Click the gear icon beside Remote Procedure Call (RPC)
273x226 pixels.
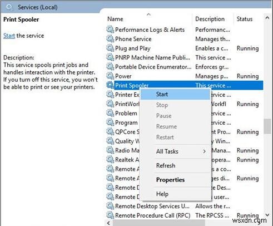(110, 215)
